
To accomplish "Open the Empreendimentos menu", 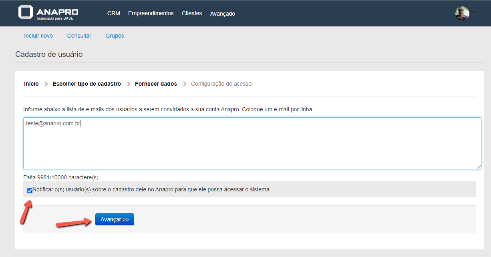I will (151, 13).
